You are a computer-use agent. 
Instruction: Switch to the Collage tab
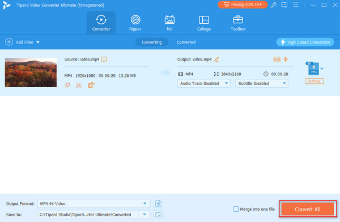(204, 23)
